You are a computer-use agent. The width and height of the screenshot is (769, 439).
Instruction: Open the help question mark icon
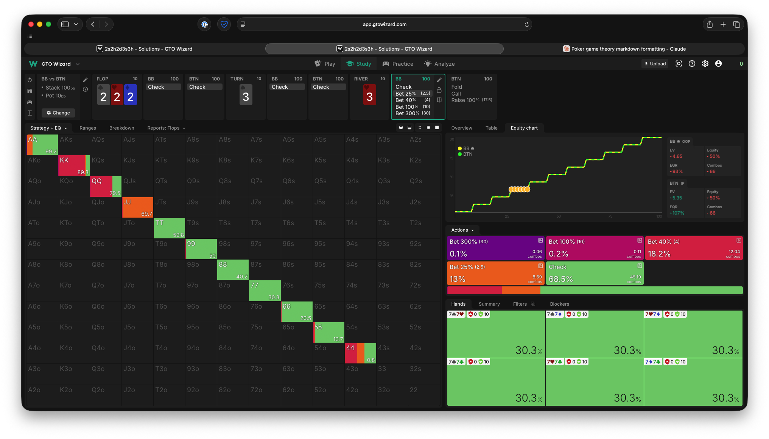pos(692,64)
